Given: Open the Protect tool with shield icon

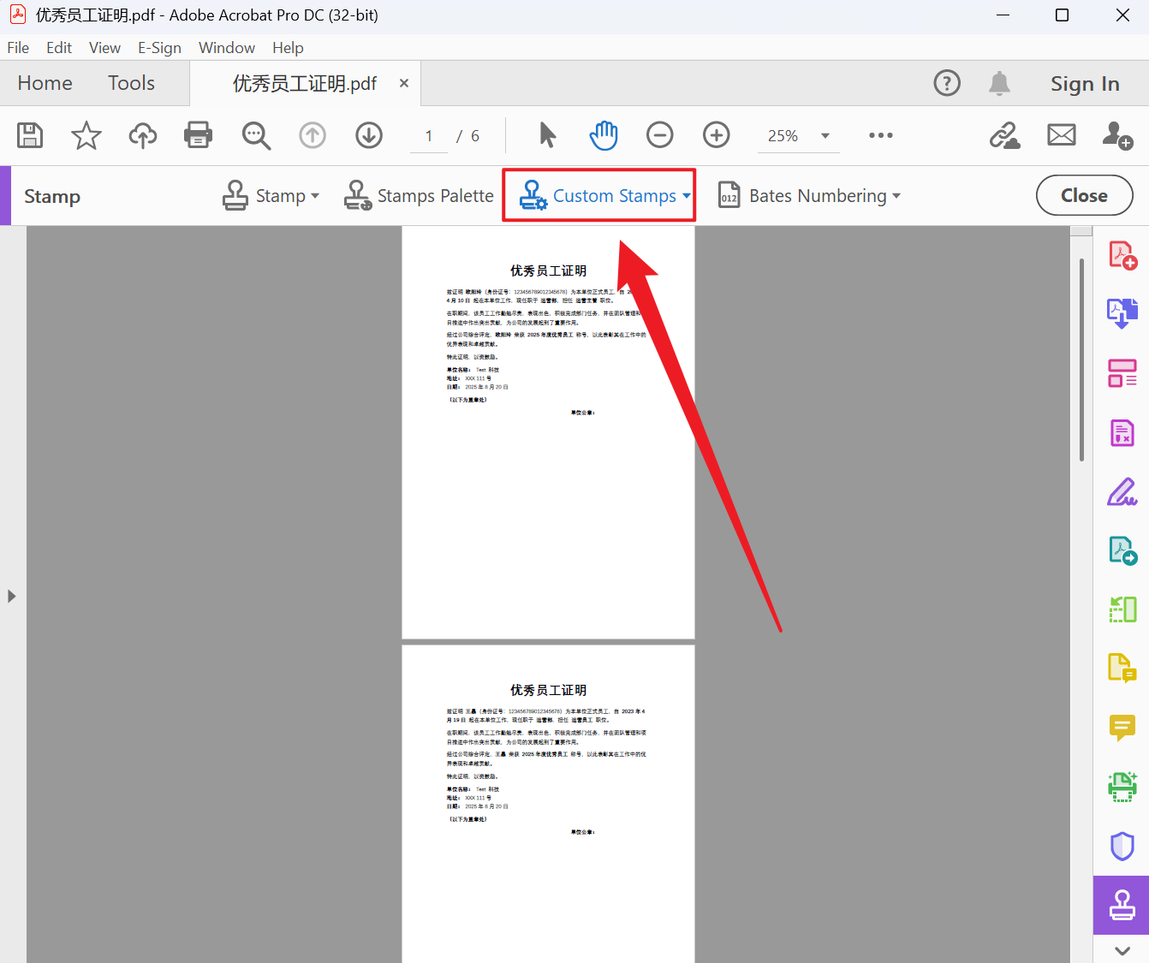Looking at the screenshot, I should click(1122, 847).
